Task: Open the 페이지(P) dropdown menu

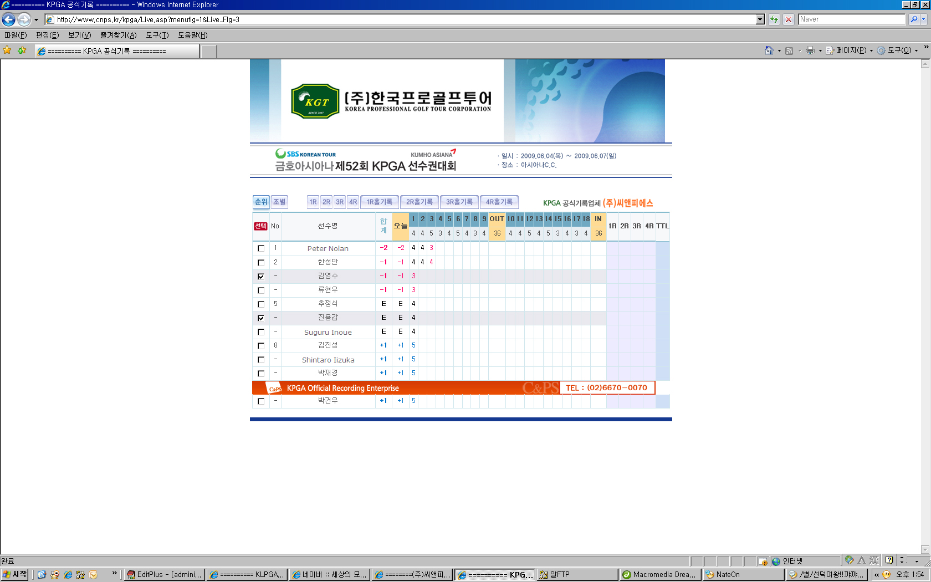Action: 850,50
